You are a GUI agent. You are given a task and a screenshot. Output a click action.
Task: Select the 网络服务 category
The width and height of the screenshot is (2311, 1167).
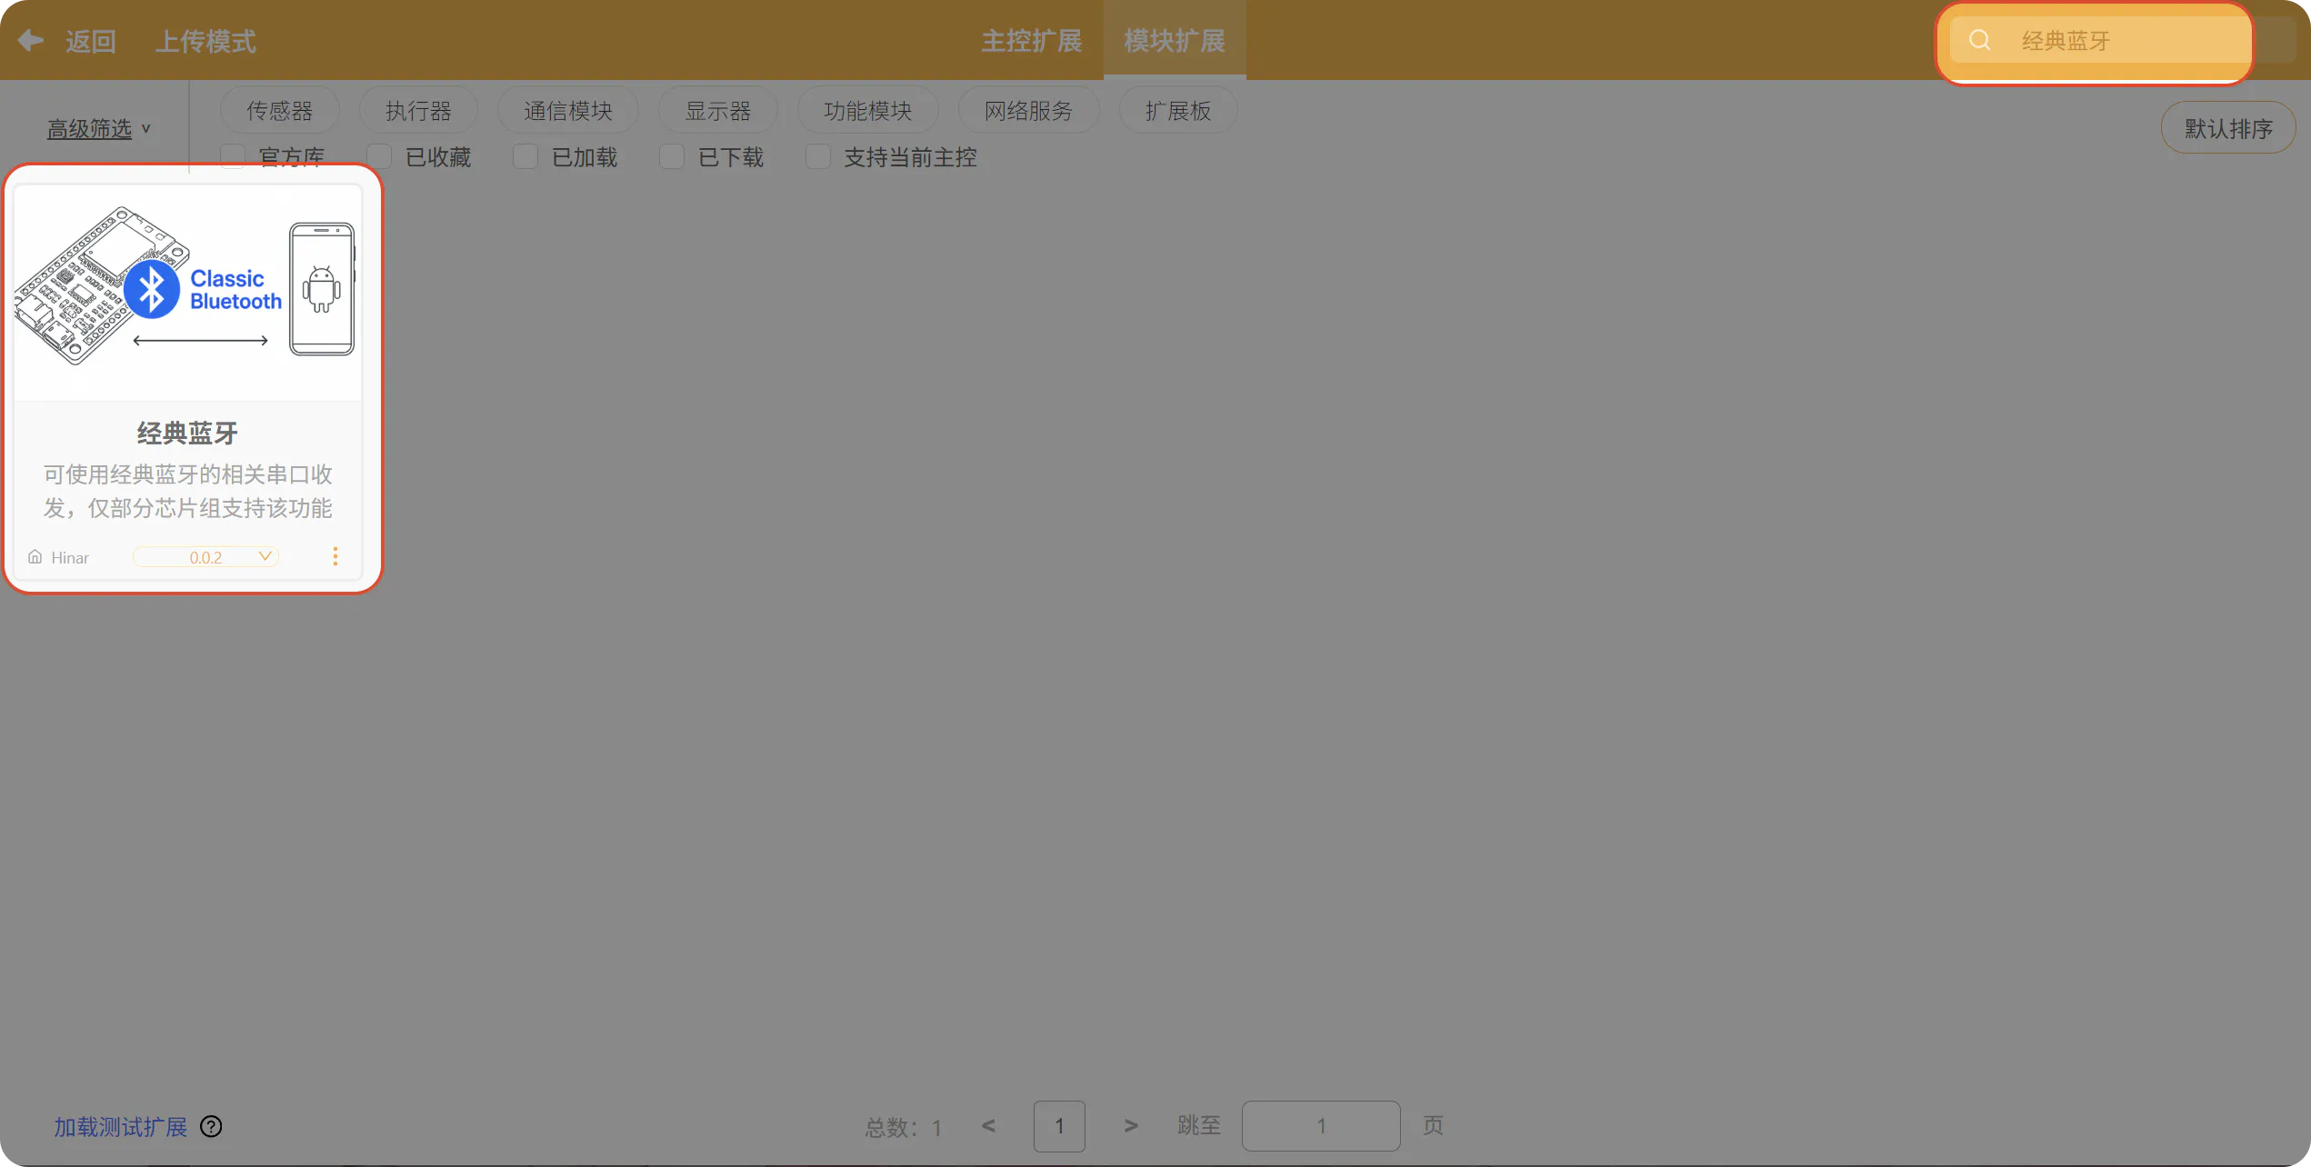1029,110
